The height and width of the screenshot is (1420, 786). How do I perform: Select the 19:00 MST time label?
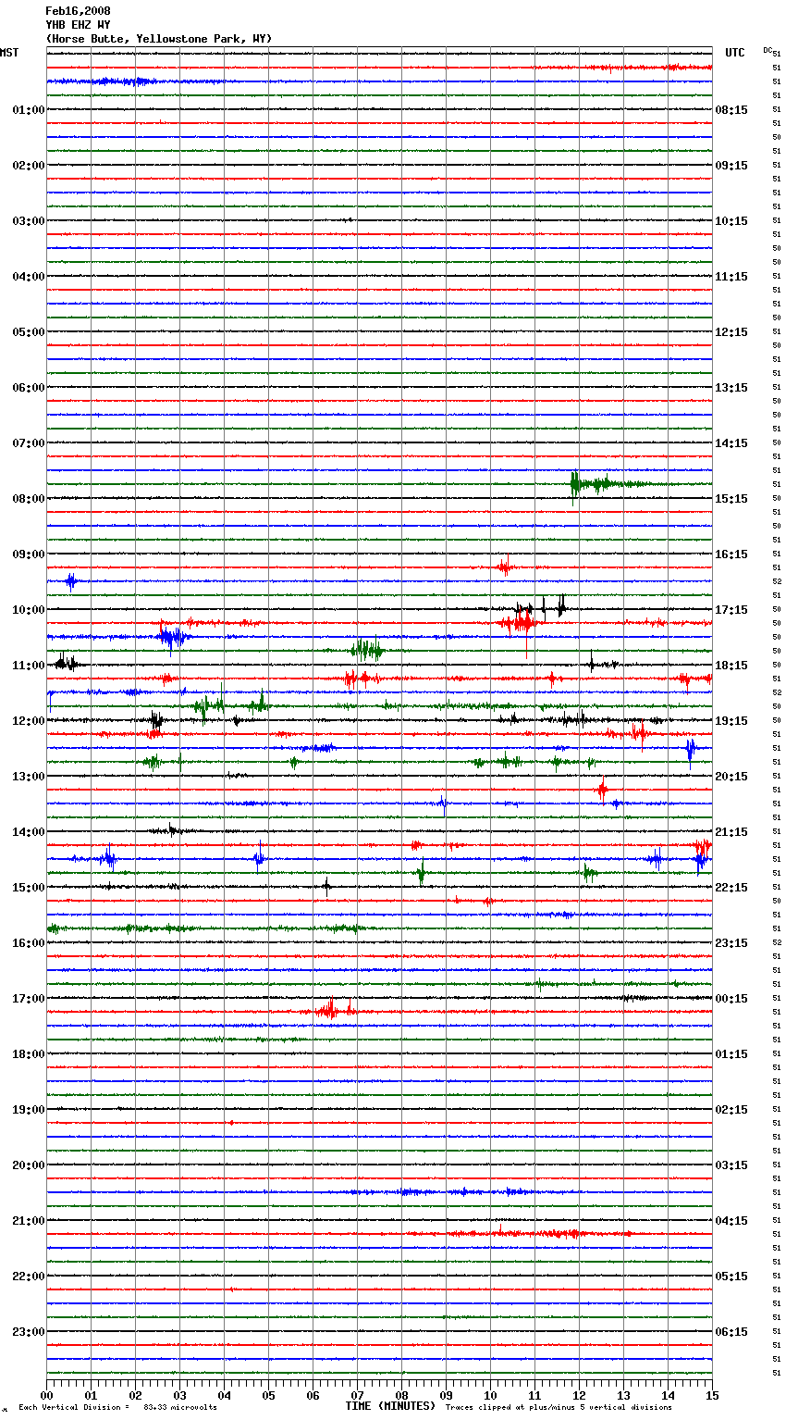pyautogui.click(x=28, y=1110)
